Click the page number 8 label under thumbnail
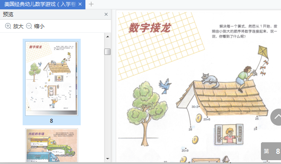 click(51, 121)
